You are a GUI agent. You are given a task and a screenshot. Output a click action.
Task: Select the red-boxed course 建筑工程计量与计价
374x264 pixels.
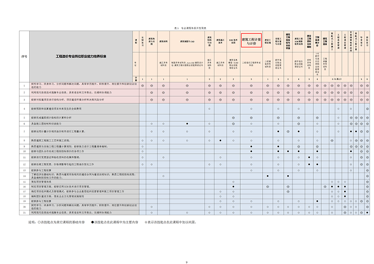pyautogui.click(x=251, y=41)
